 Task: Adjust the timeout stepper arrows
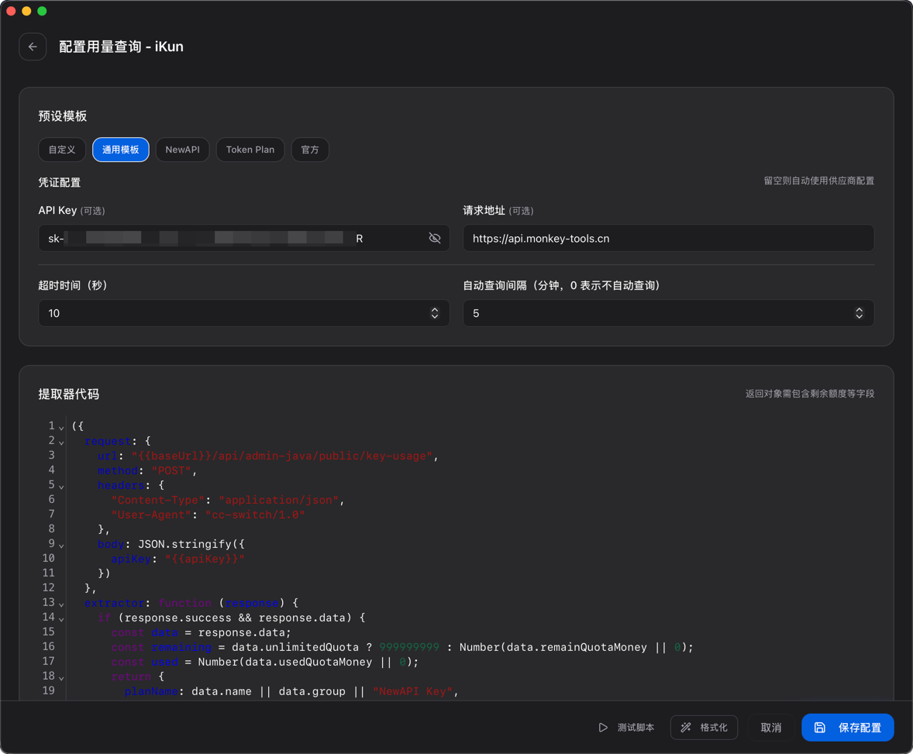pyautogui.click(x=434, y=313)
